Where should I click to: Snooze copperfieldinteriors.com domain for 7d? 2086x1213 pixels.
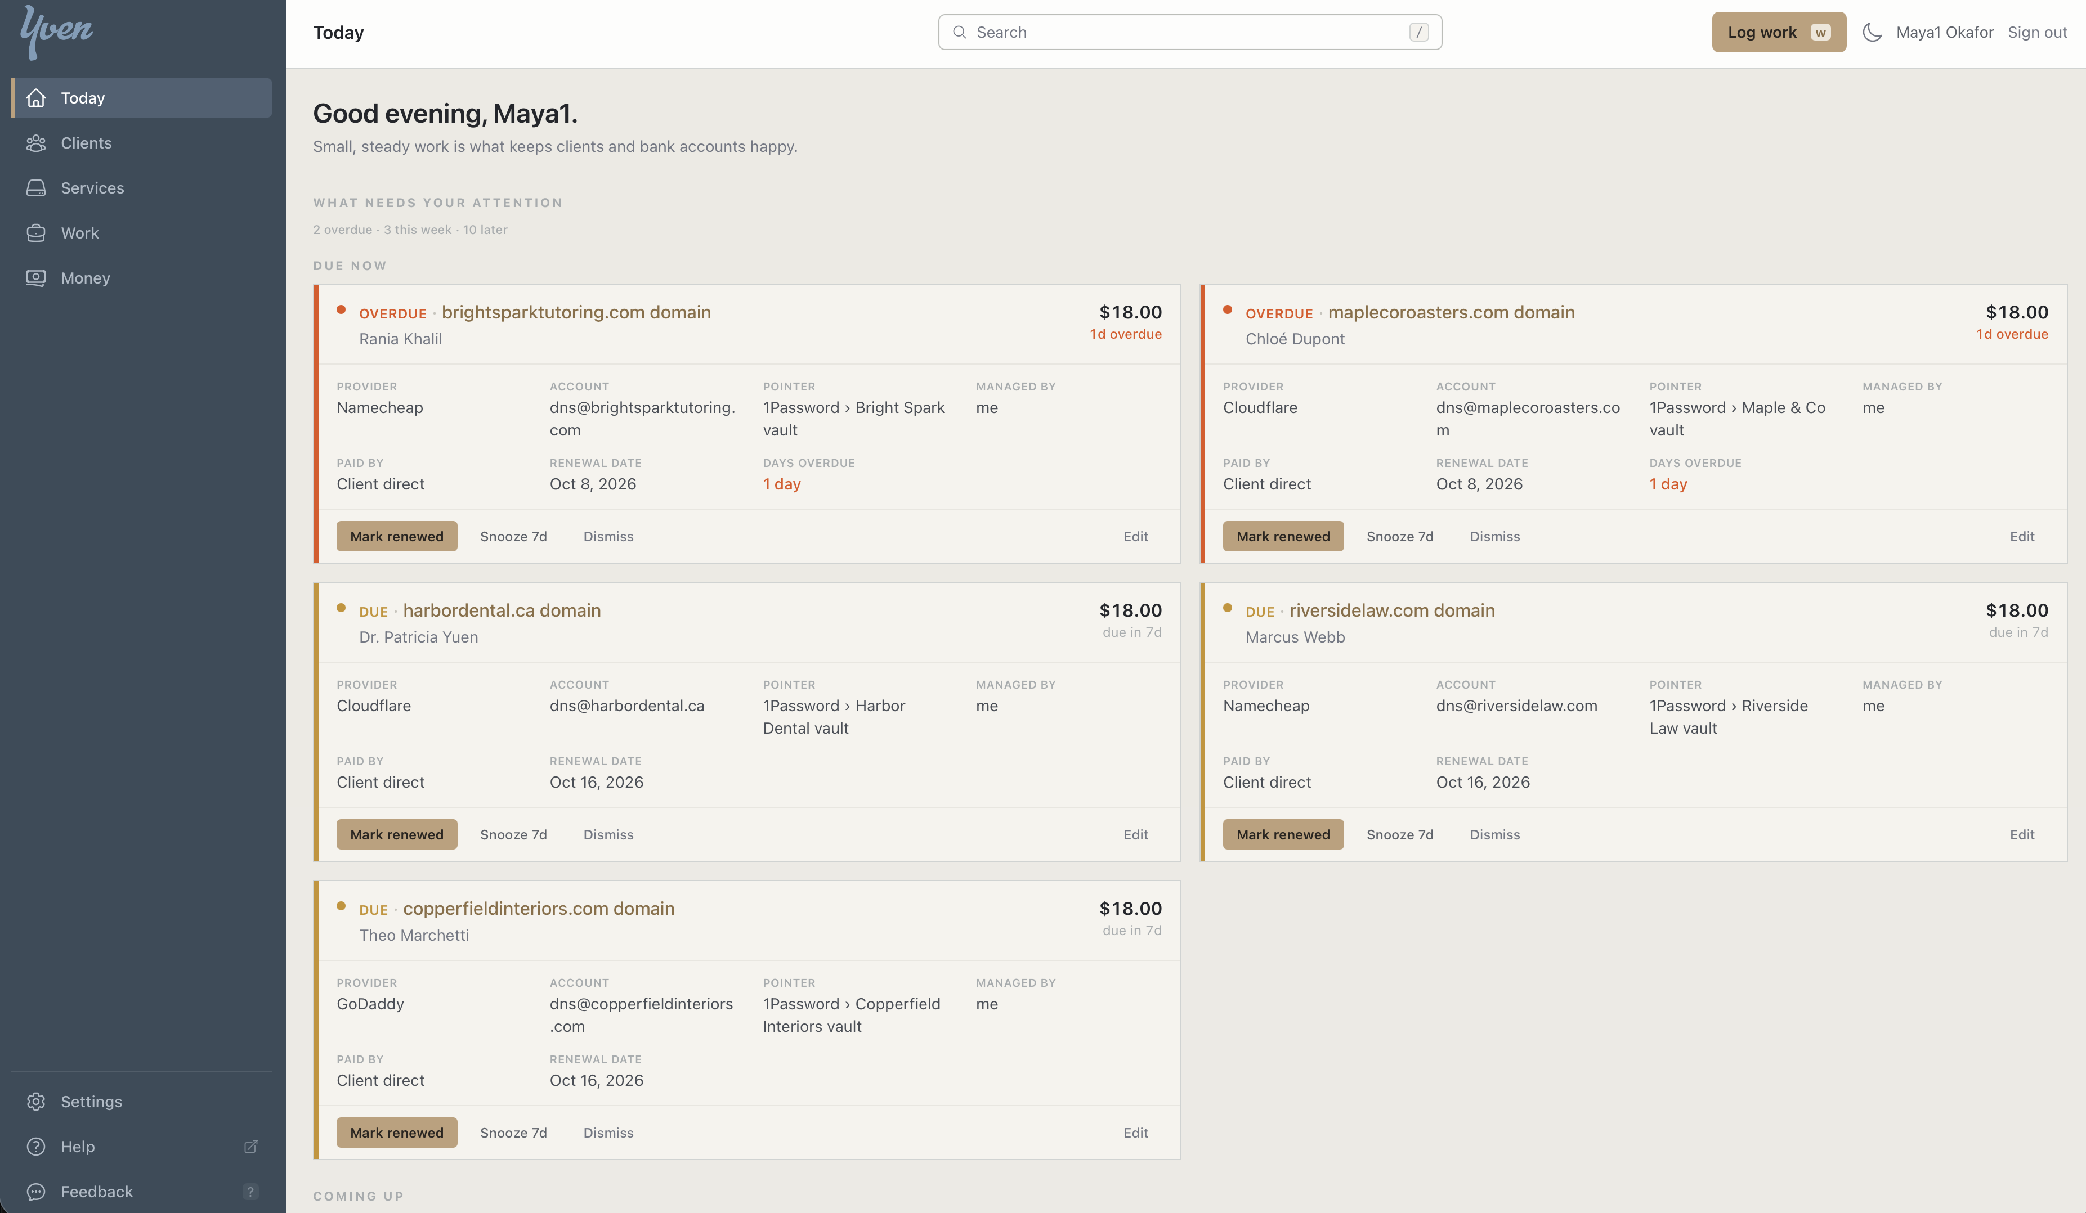coord(513,1133)
